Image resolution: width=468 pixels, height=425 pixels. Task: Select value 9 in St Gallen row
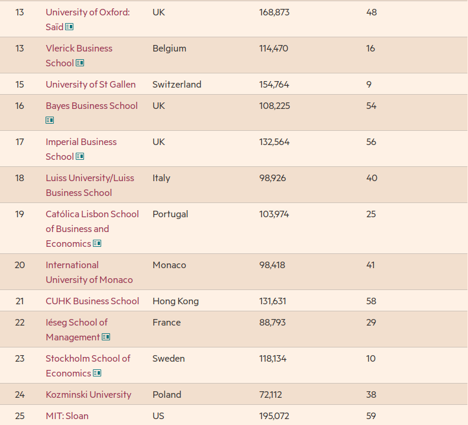pos(369,85)
